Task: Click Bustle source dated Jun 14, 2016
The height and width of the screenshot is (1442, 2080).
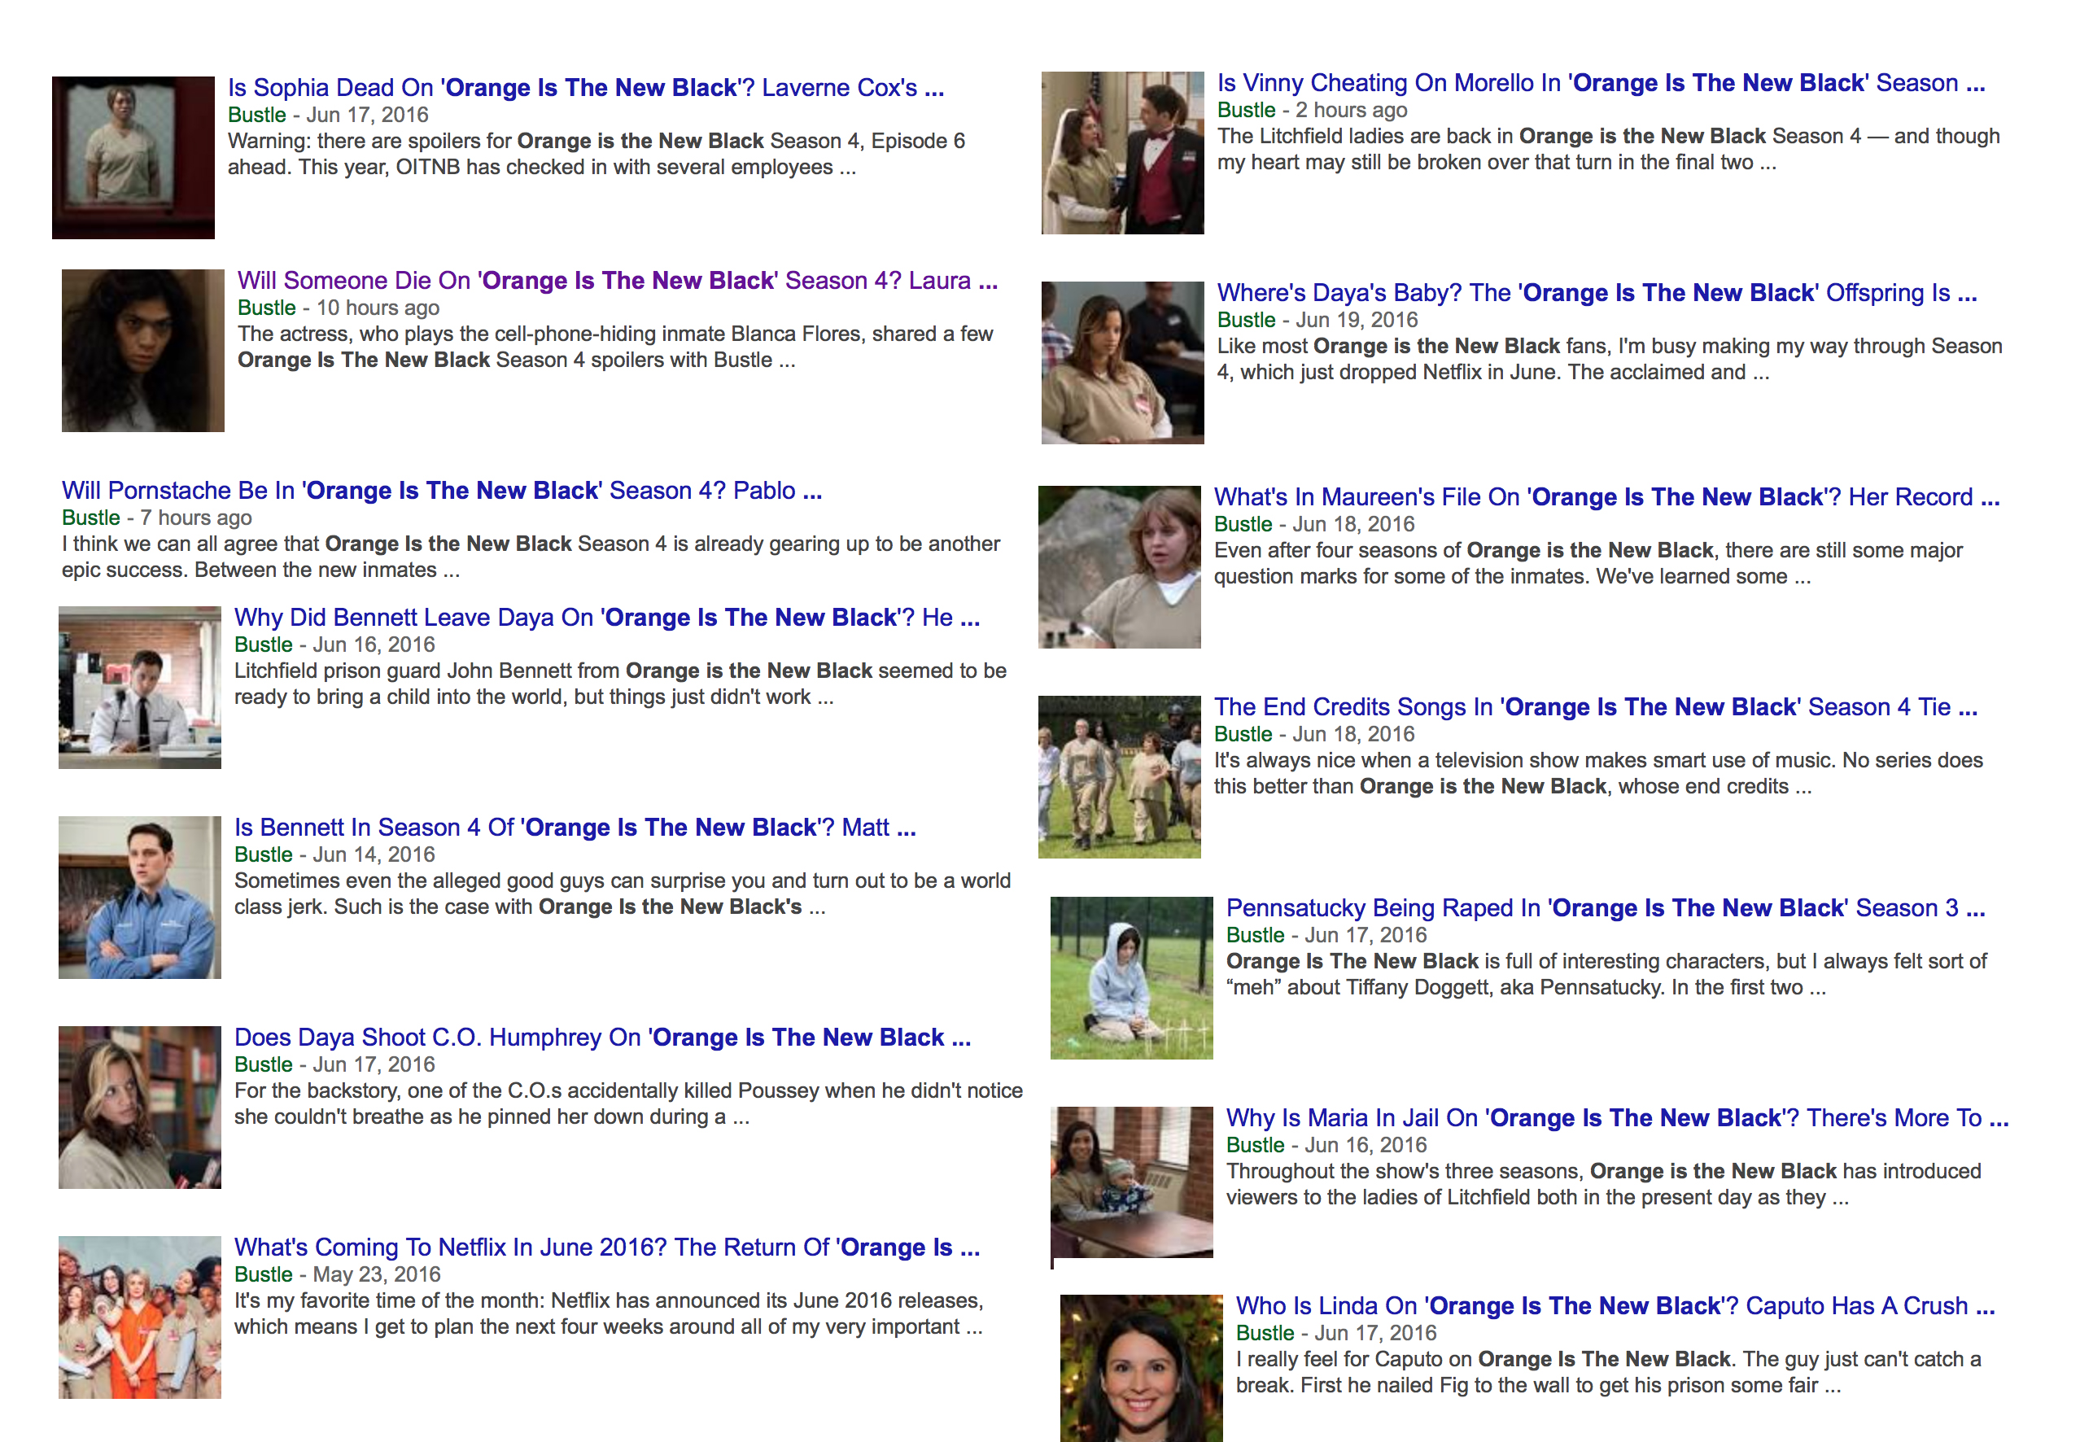Action: (263, 854)
